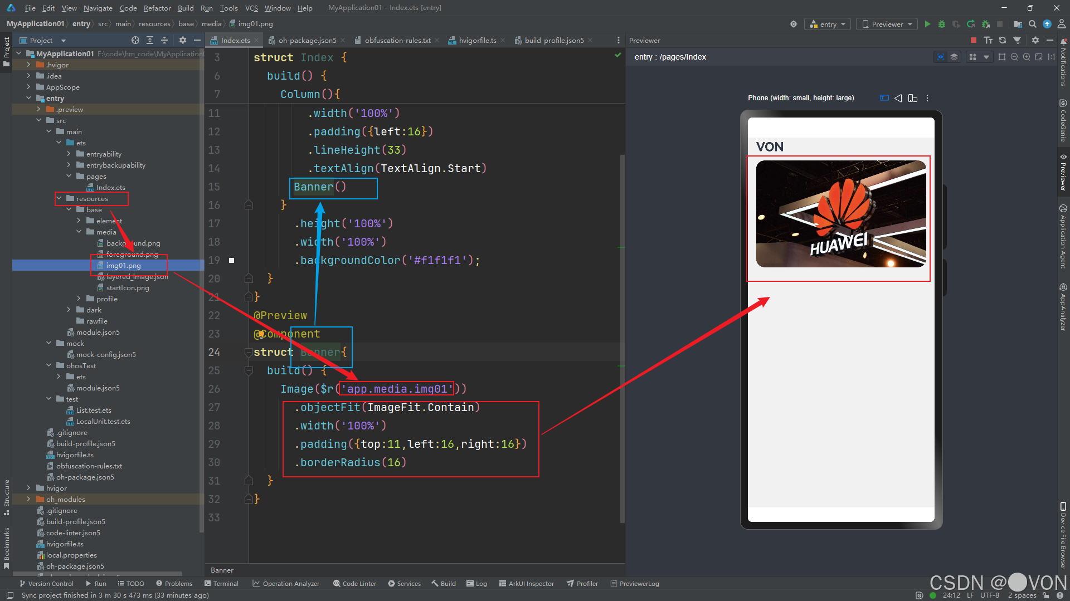Open the Problems tool window
This screenshot has height=601, width=1070.
pyautogui.click(x=174, y=584)
